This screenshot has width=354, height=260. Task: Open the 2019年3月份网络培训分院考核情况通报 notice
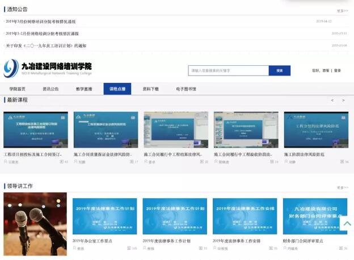(41, 22)
